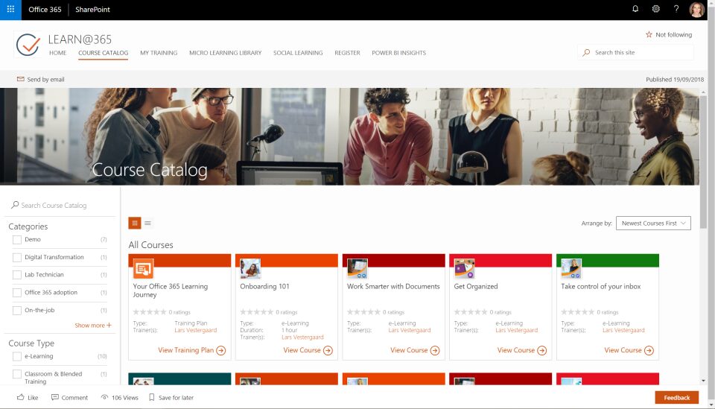Check the Lab Technician category checkbox

(x=17, y=275)
